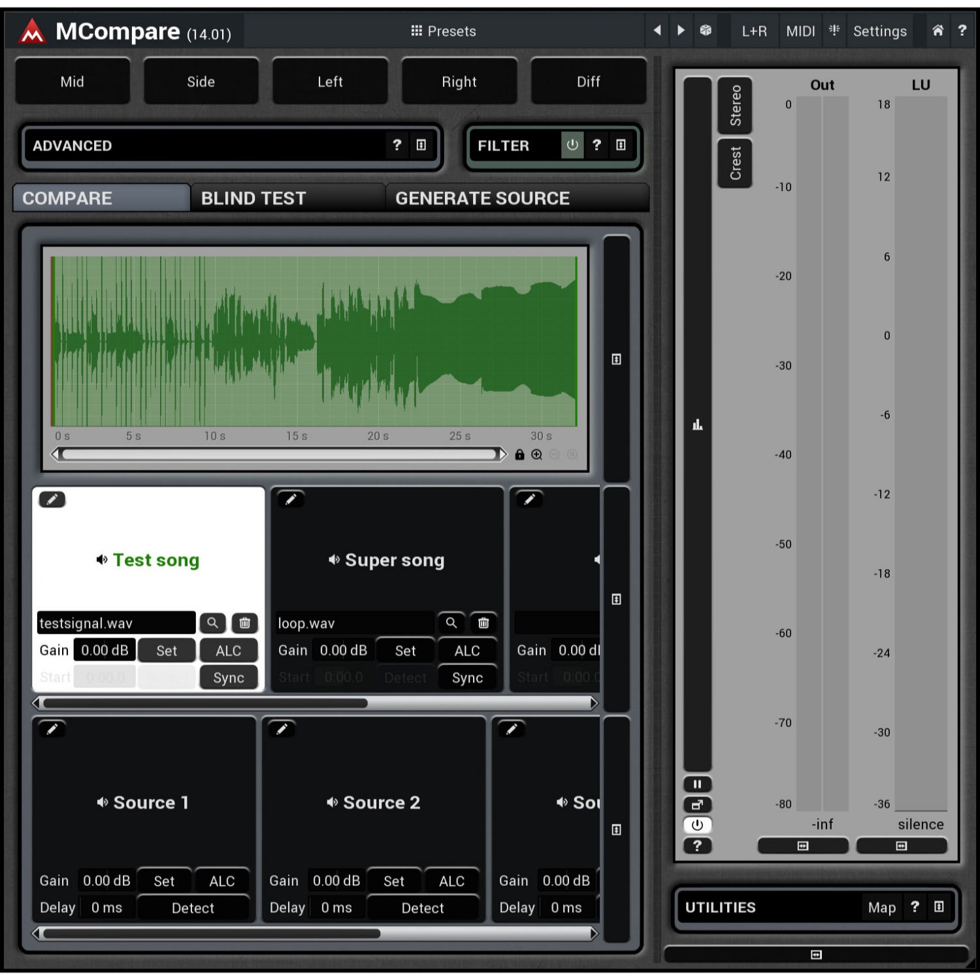Enable the Crest meter view
Screen dimensions: 980x980
(x=735, y=163)
